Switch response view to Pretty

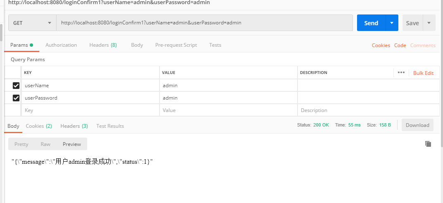[21, 144]
